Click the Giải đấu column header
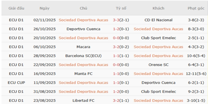 [x=16, y=8]
